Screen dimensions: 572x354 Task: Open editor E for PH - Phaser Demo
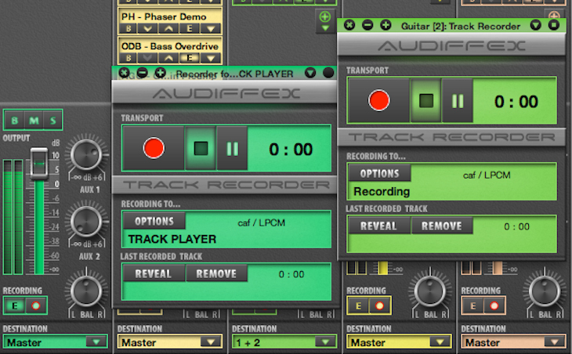(x=190, y=28)
